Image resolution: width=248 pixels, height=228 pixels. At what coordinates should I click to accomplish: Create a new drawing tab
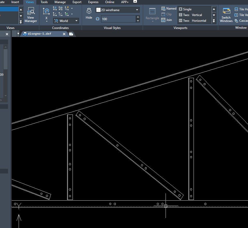pos(71,34)
